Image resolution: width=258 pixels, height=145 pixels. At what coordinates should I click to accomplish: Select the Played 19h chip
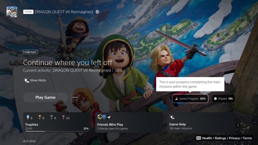223,99
